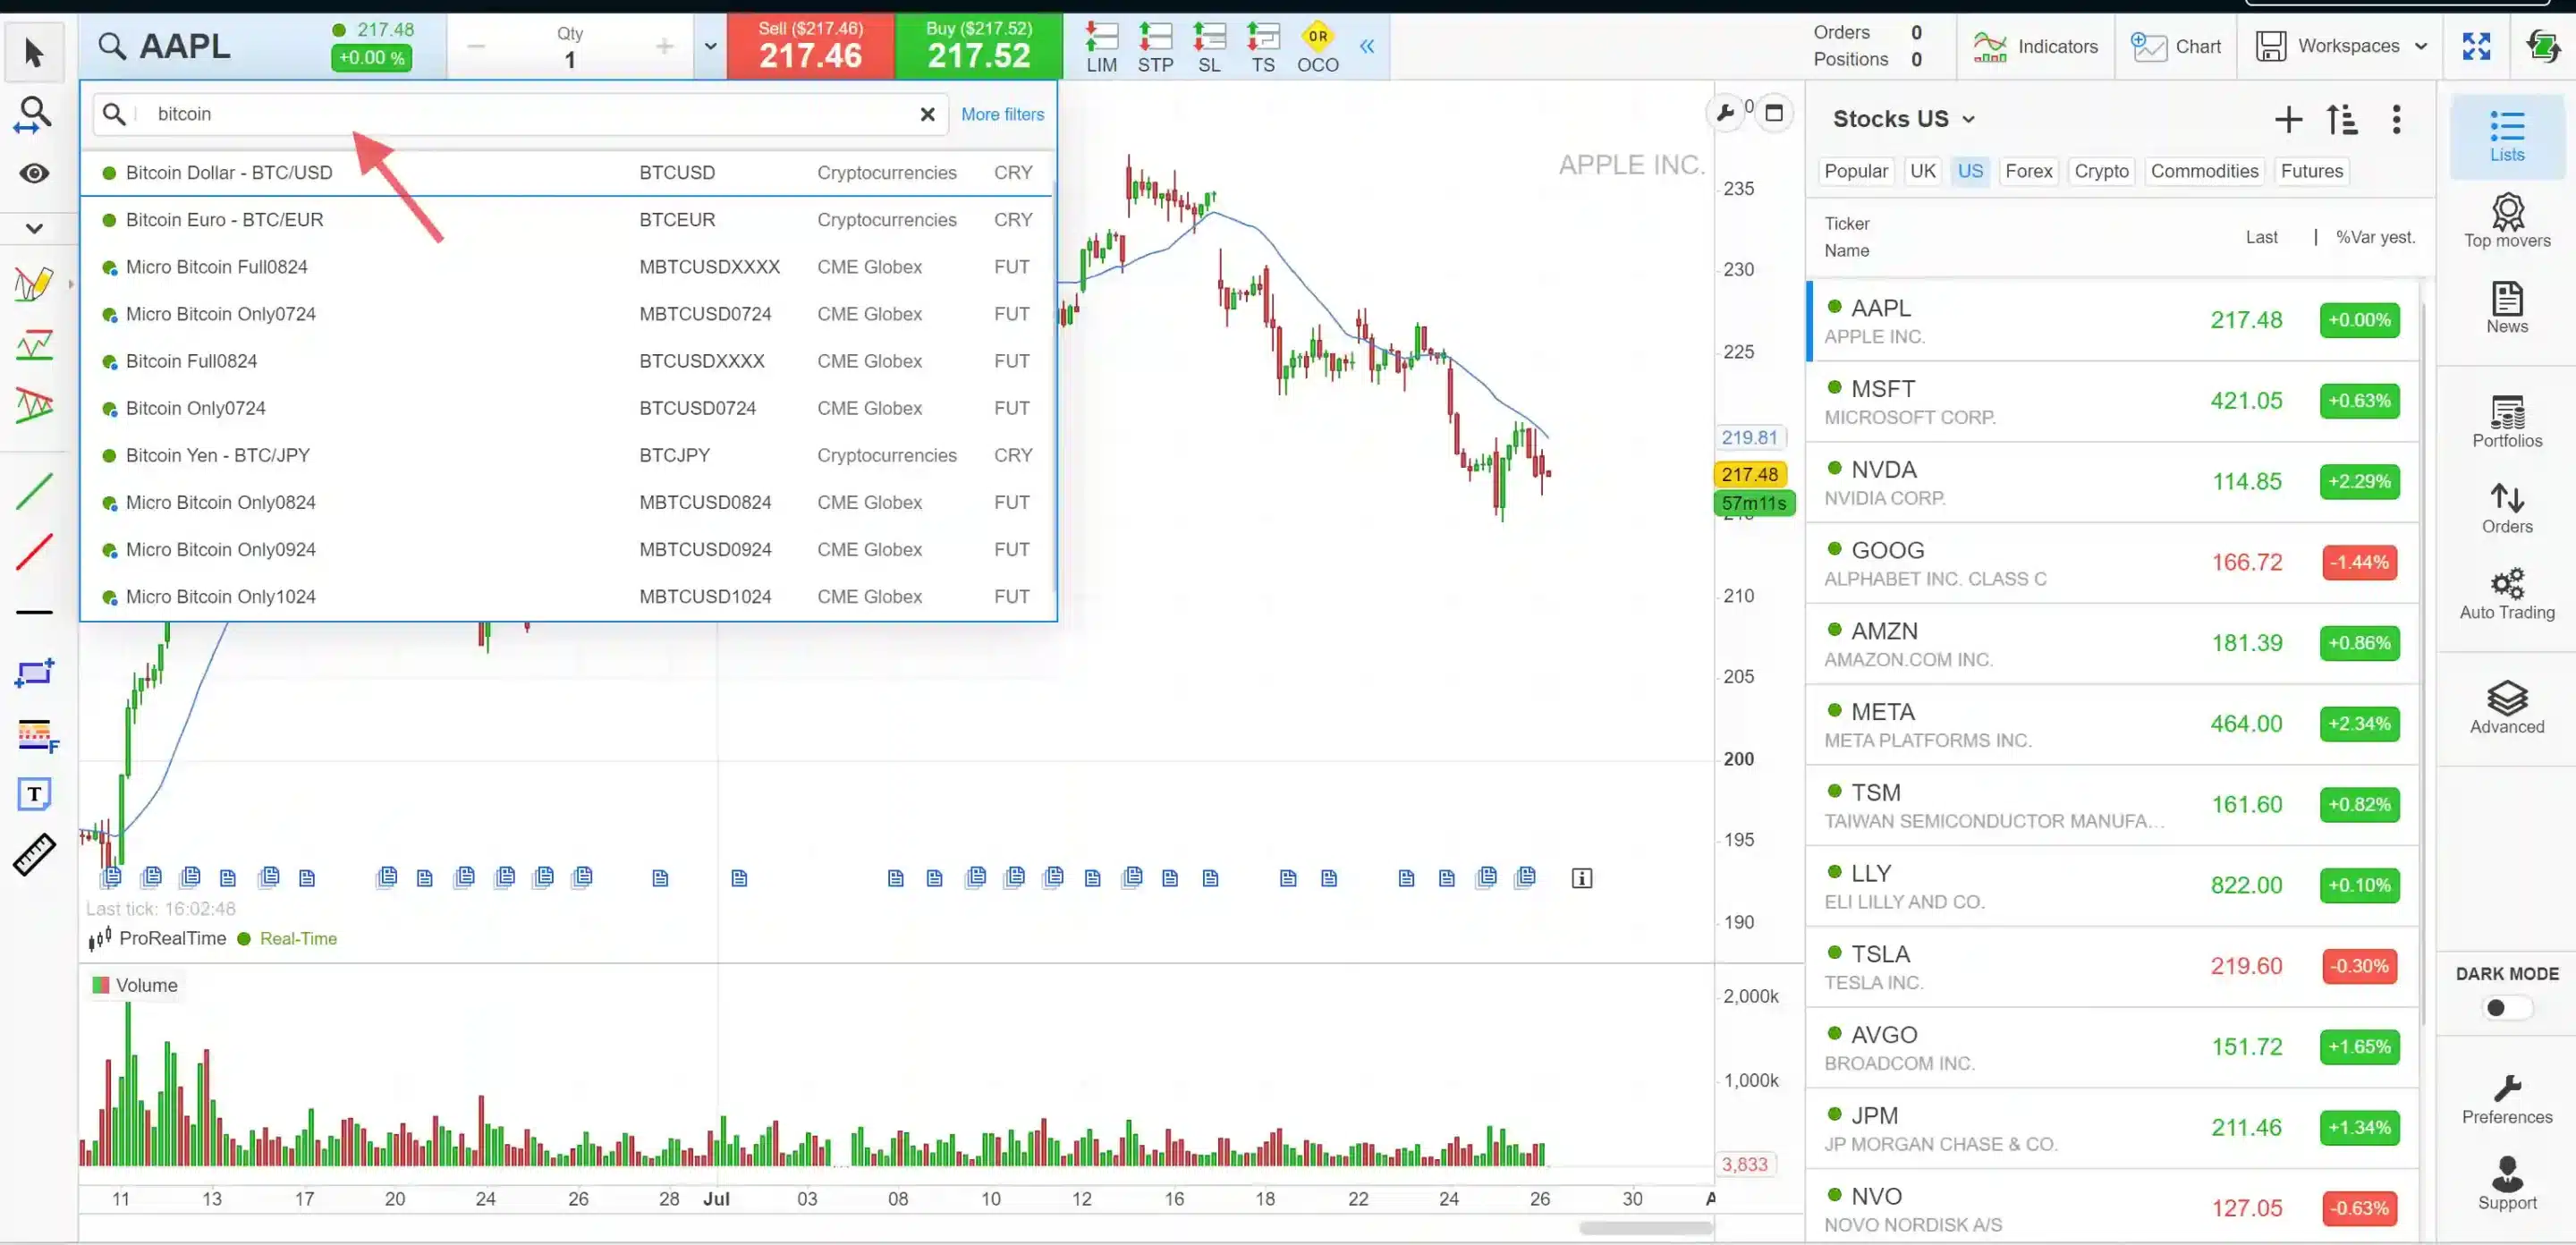
Task: Switch to the Forex tab
Action: 2028,171
